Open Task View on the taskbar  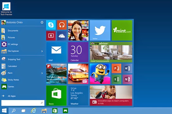[x=23, y=111]
